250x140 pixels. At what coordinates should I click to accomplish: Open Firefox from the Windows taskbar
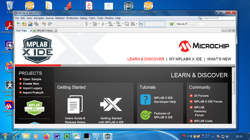[47, 136]
